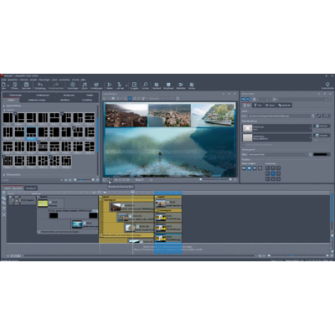The width and height of the screenshot is (335, 335).
Task: Open the fade-in transition dropdown
Action: pyautogui.click(x=276, y=128)
